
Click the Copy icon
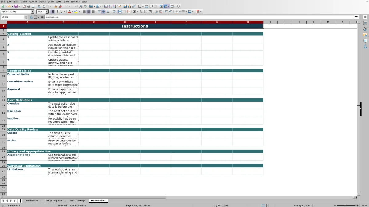(43, 6)
